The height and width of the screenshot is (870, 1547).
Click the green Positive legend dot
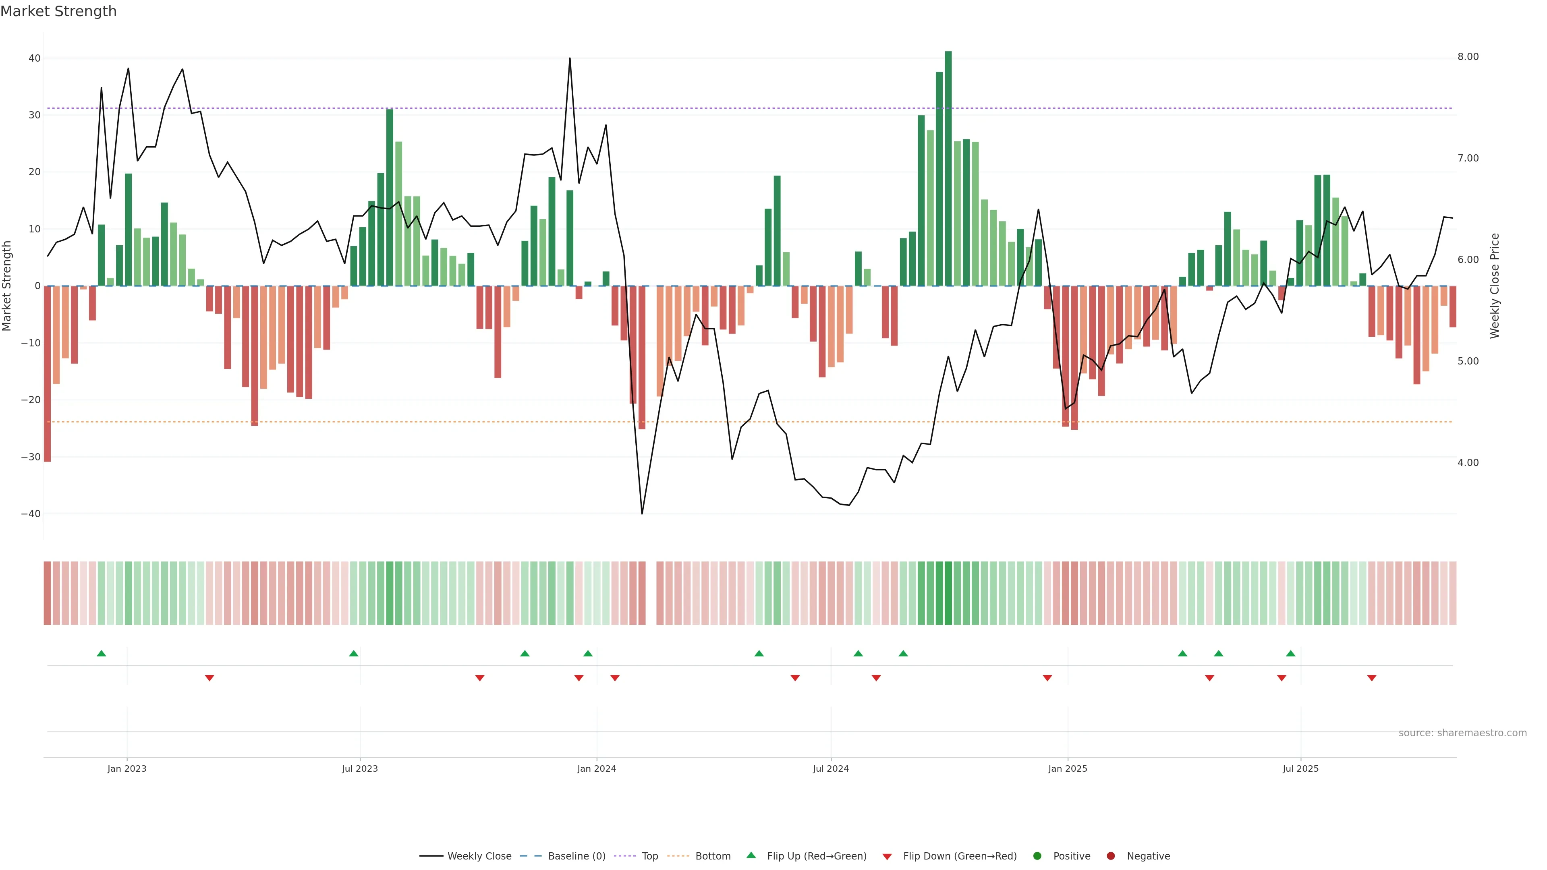(x=1037, y=855)
